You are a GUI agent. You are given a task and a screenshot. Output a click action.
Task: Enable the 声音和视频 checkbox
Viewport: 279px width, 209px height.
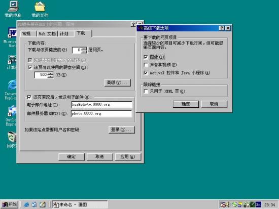click(x=146, y=65)
